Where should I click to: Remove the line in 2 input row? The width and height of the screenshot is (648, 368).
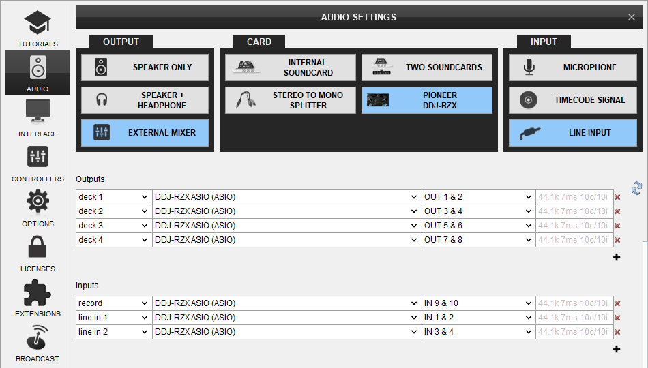(x=617, y=332)
